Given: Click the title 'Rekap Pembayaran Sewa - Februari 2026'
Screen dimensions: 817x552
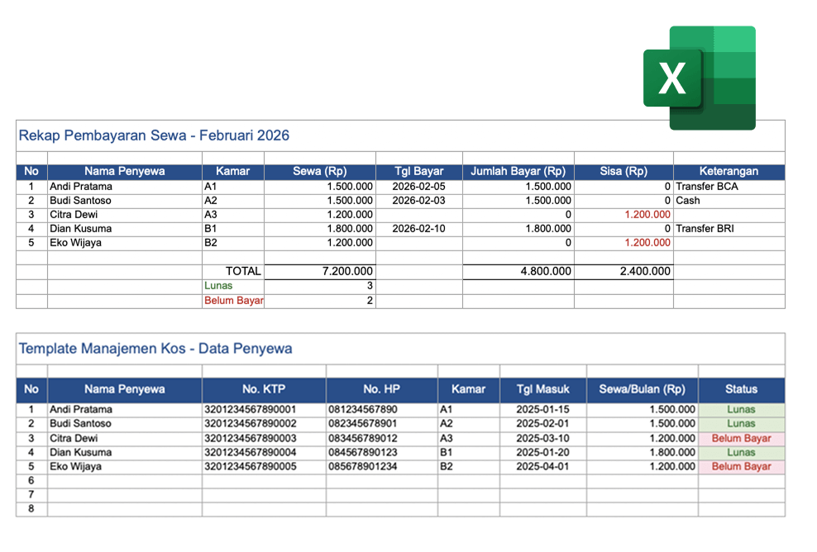Looking at the screenshot, I should click(x=154, y=136).
